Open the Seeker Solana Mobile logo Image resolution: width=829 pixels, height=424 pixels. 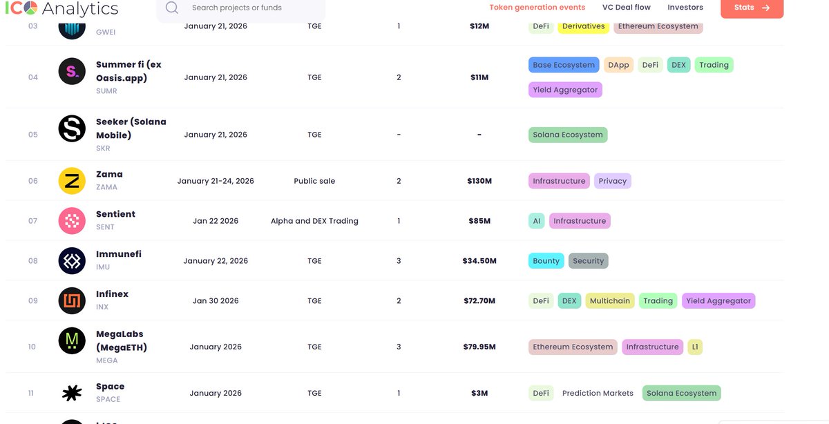pyautogui.click(x=72, y=128)
